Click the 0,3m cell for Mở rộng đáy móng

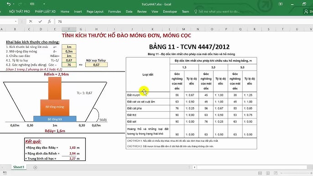coord(69,51)
